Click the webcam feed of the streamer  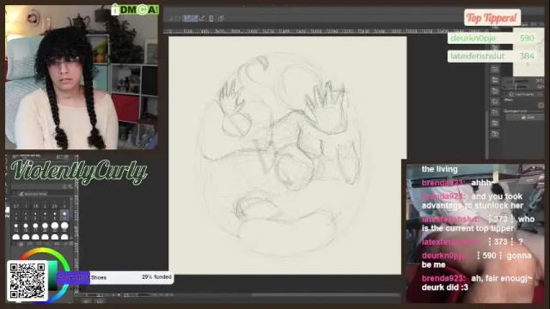point(82,77)
